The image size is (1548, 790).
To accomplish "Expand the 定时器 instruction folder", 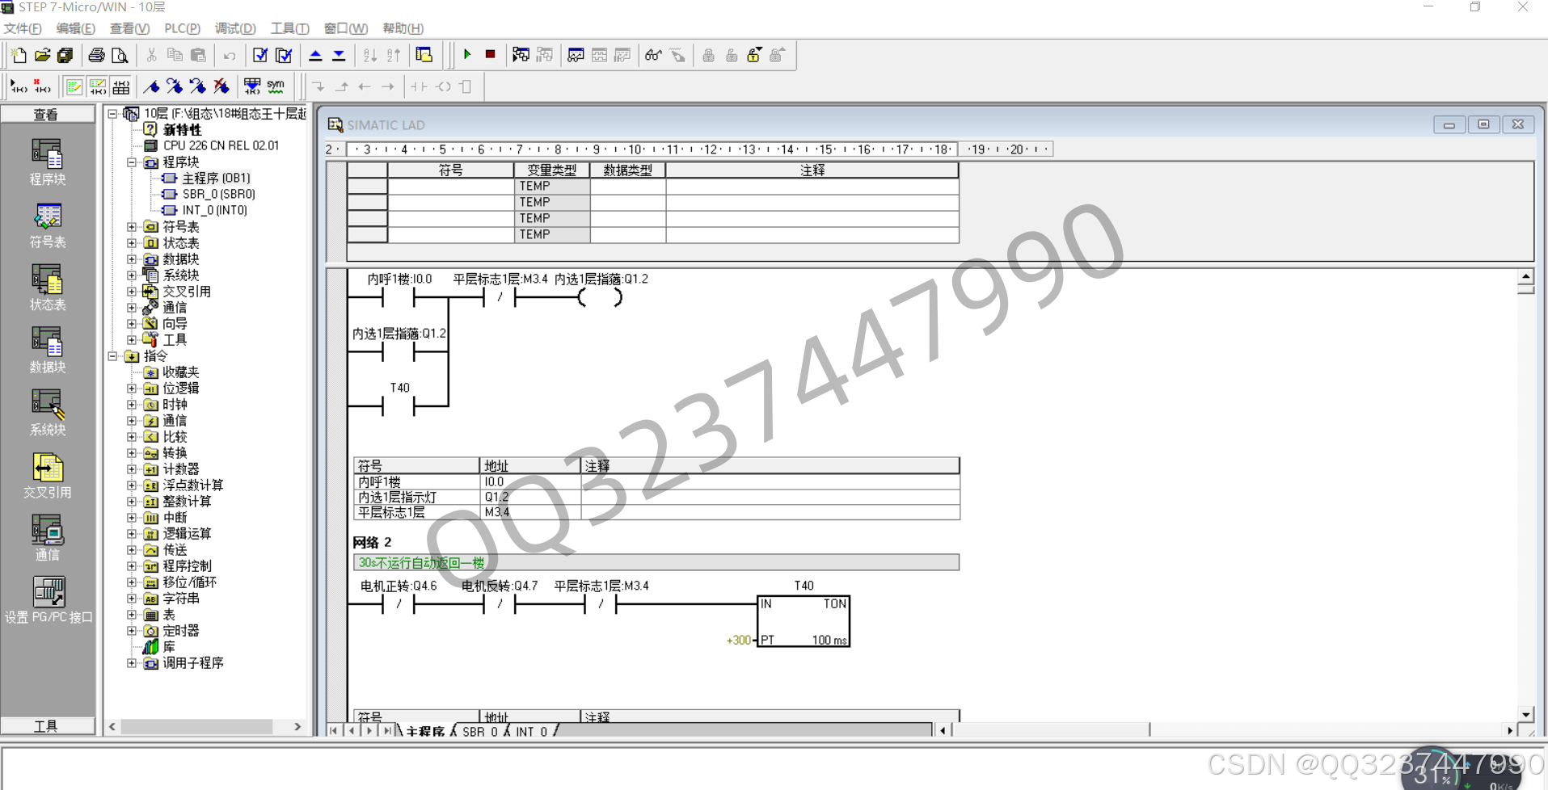I will 132,631.
